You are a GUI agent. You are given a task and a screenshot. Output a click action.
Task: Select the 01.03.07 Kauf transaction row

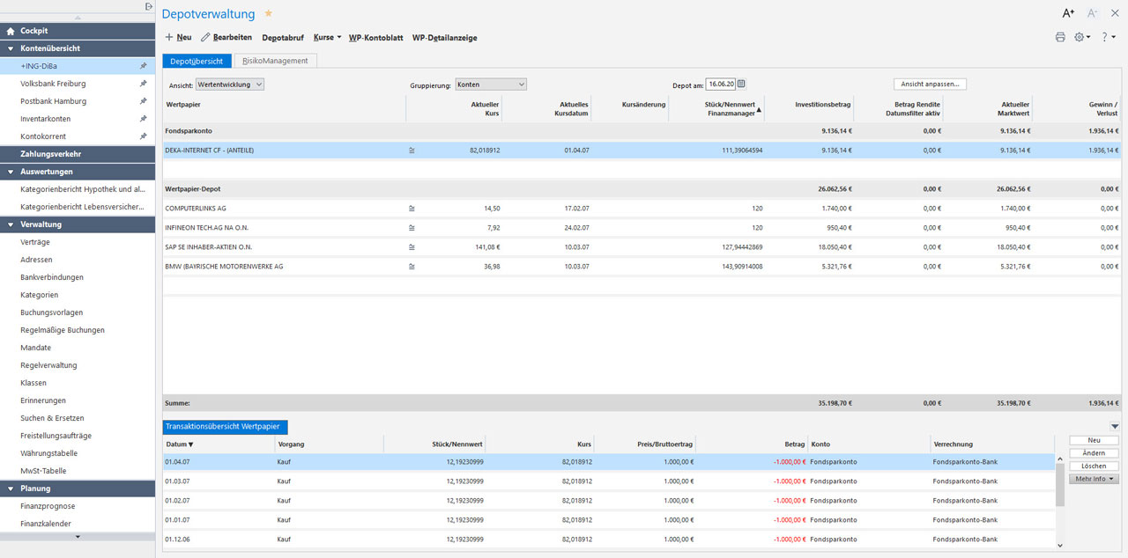click(x=608, y=481)
